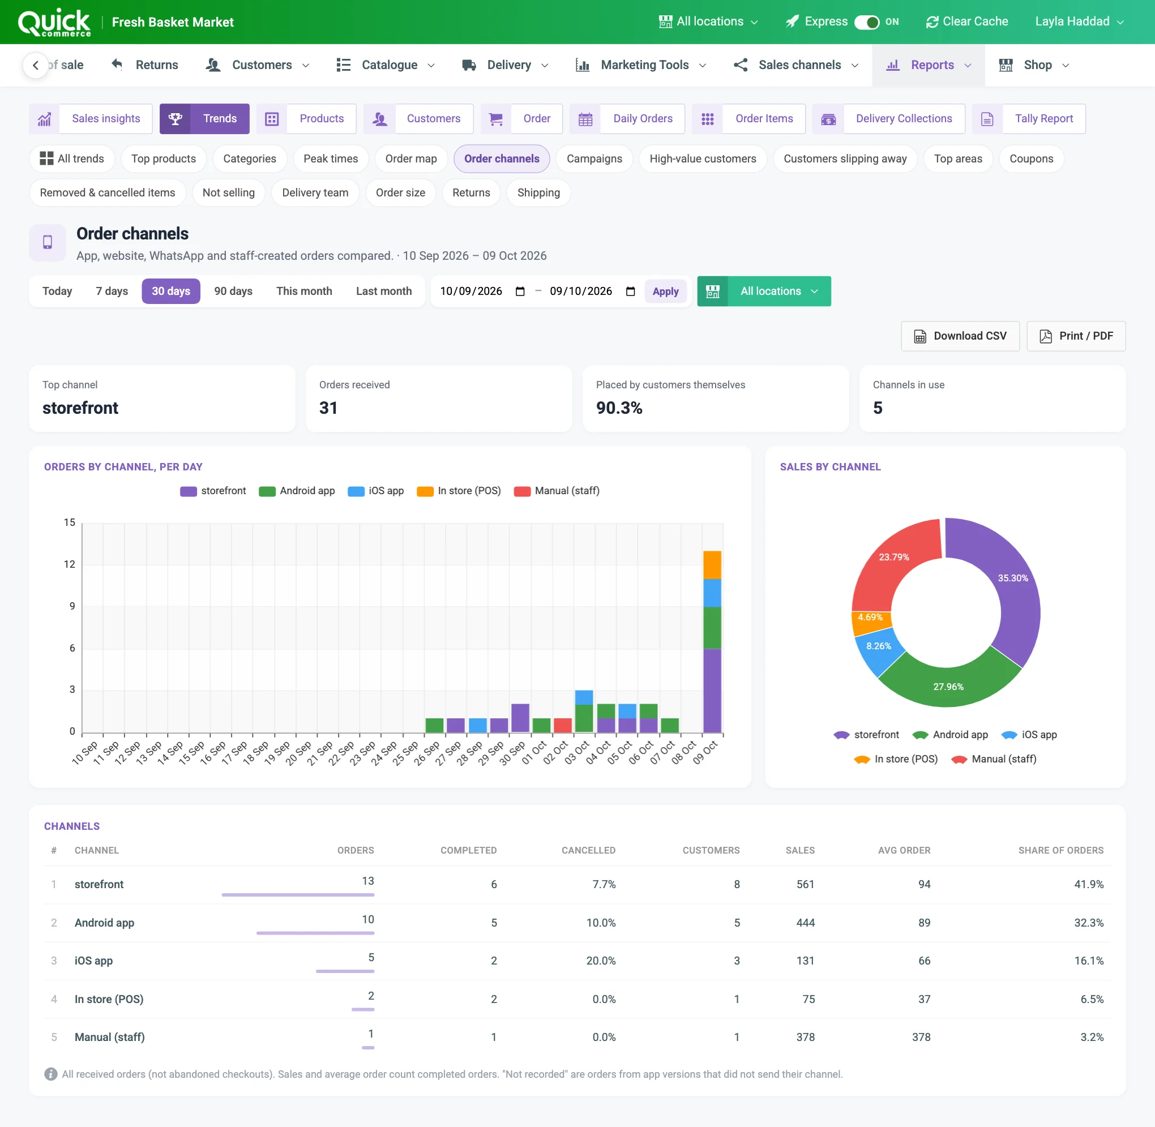Viewport: 1155px width, 1127px height.
Task: Select the Peak times trend tab
Action: (x=330, y=158)
